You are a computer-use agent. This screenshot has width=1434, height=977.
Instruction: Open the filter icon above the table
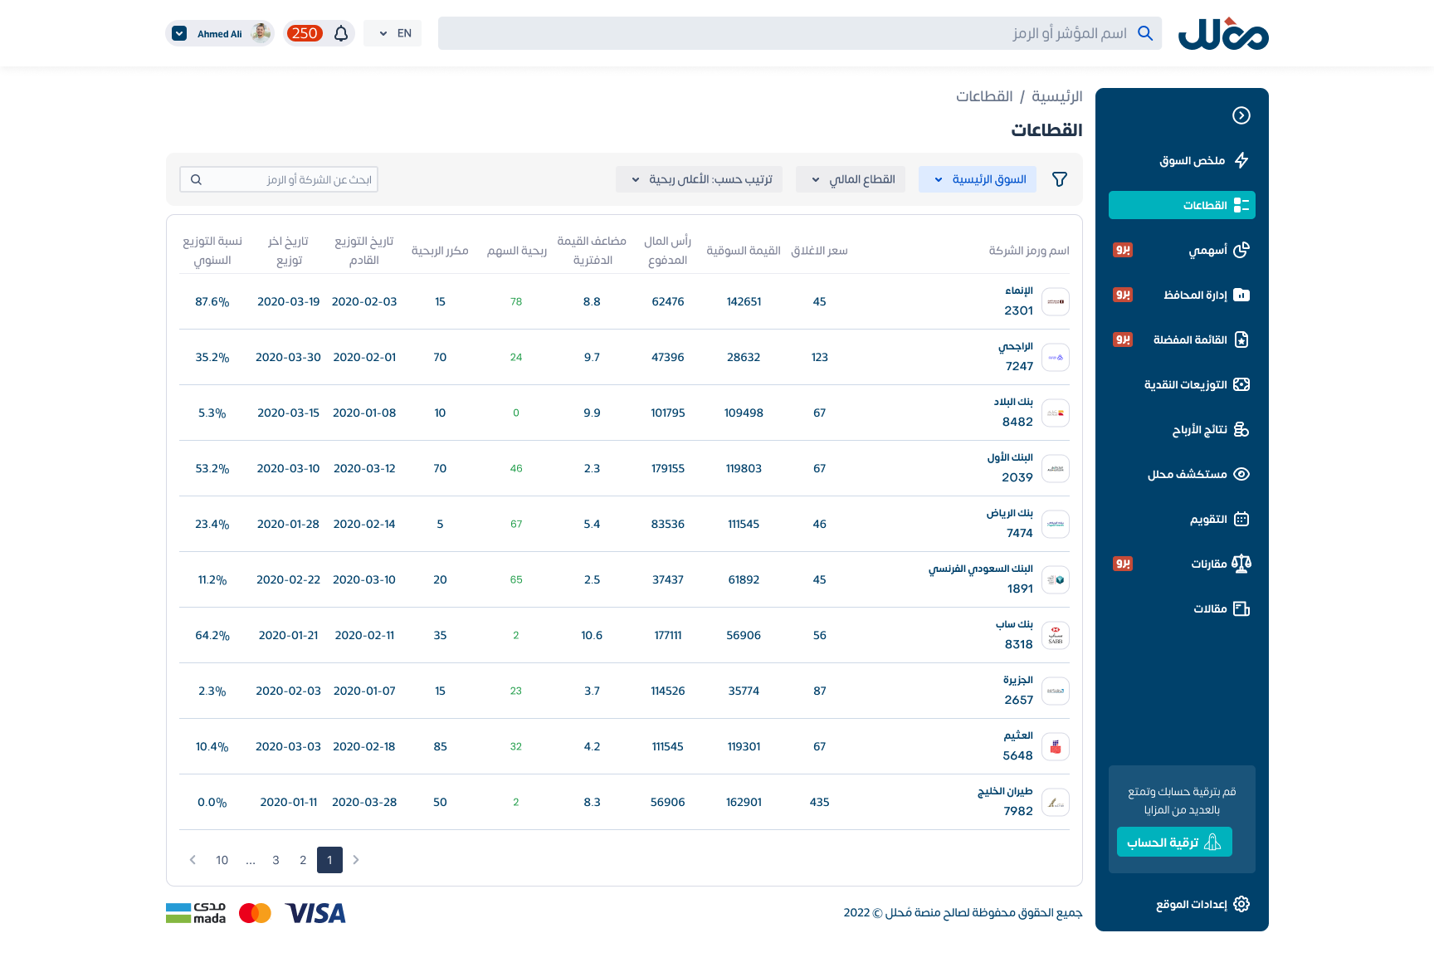tap(1059, 178)
